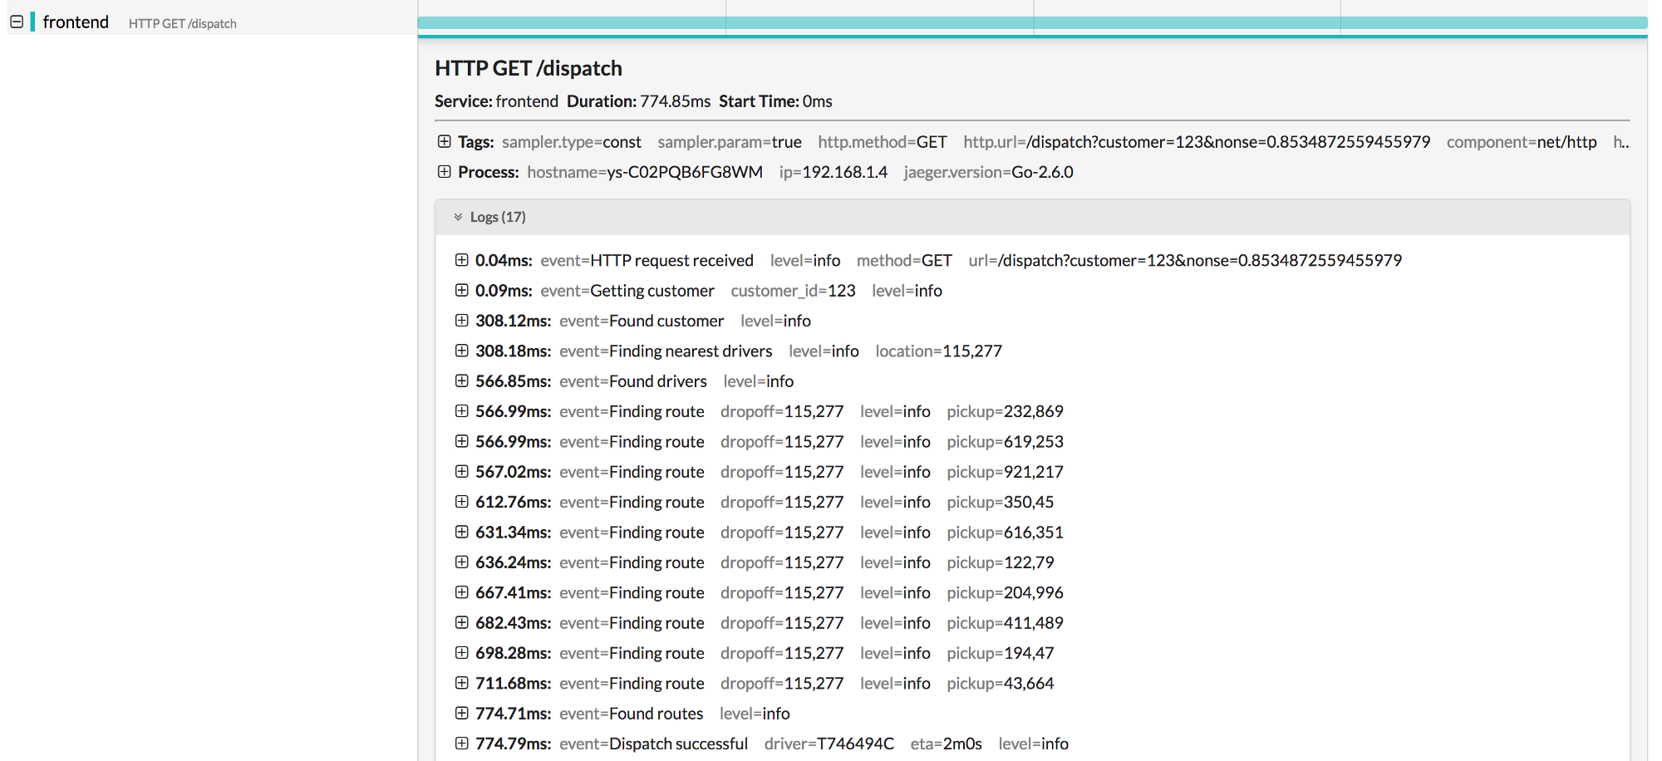
Task: Expand the 308.12ms Found customer log
Action: point(462,321)
